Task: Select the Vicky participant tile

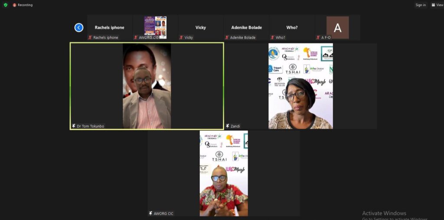Action: pos(200,27)
